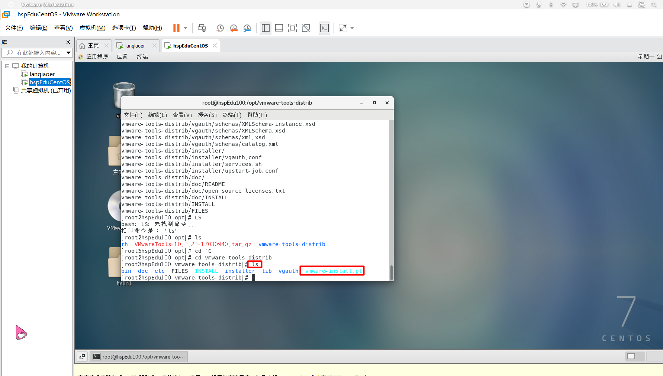This screenshot has width=663, height=376.
Task: Close the terminal window
Action: (x=387, y=103)
